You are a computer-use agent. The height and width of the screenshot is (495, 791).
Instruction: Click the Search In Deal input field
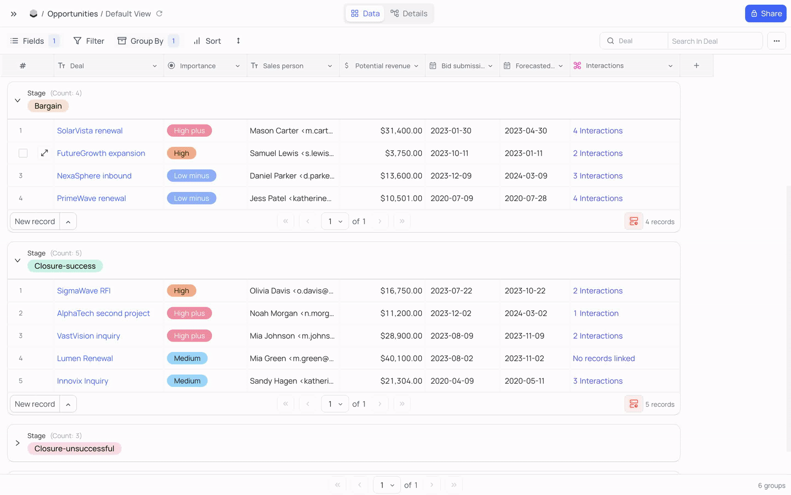714,41
